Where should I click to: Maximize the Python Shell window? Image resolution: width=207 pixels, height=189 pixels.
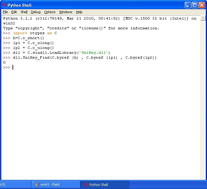tap(195, 5)
